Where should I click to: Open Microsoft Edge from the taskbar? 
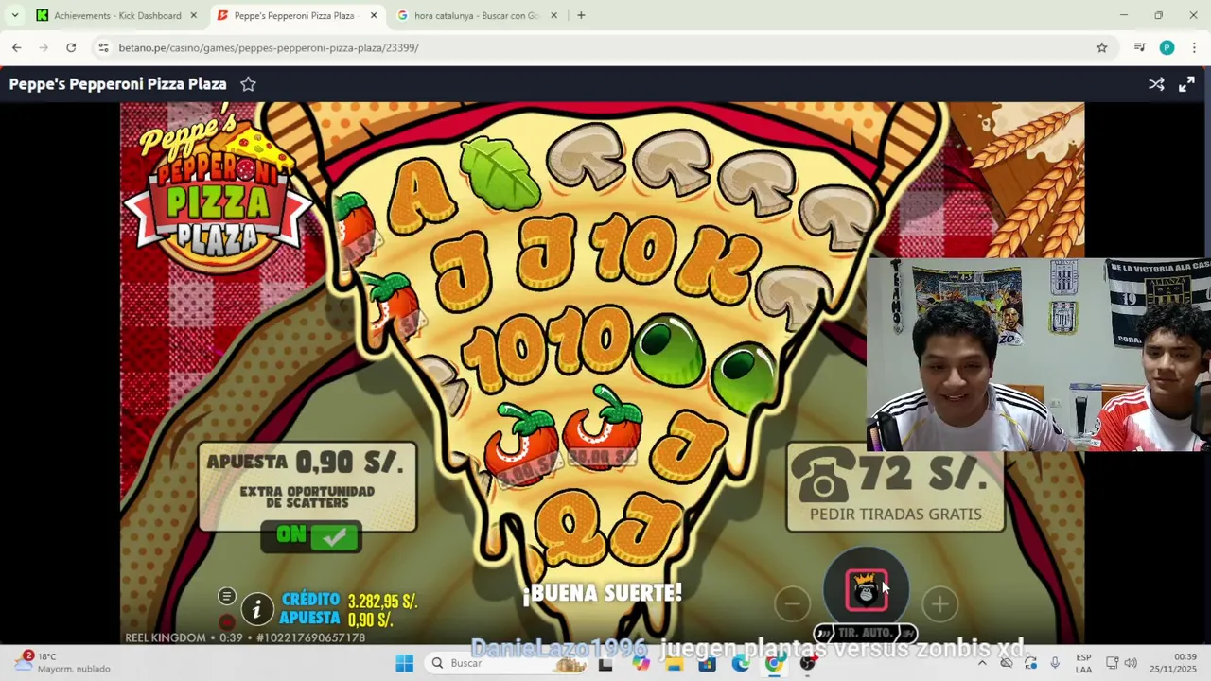741,663
